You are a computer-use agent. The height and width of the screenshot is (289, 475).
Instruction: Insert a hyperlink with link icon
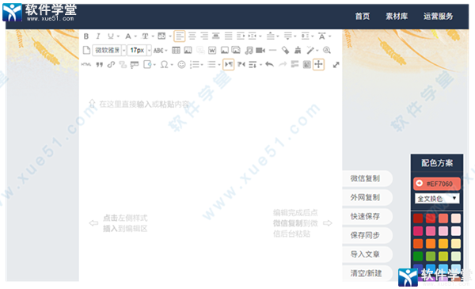point(111,64)
